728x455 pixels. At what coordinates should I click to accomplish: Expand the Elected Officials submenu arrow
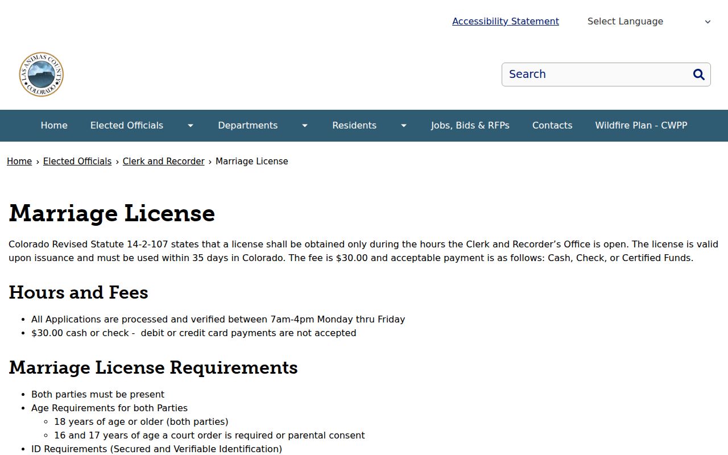[x=191, y=126]
